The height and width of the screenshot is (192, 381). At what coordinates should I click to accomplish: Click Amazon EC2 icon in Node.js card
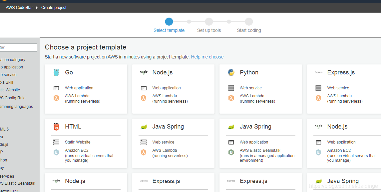tap(318, 152)
